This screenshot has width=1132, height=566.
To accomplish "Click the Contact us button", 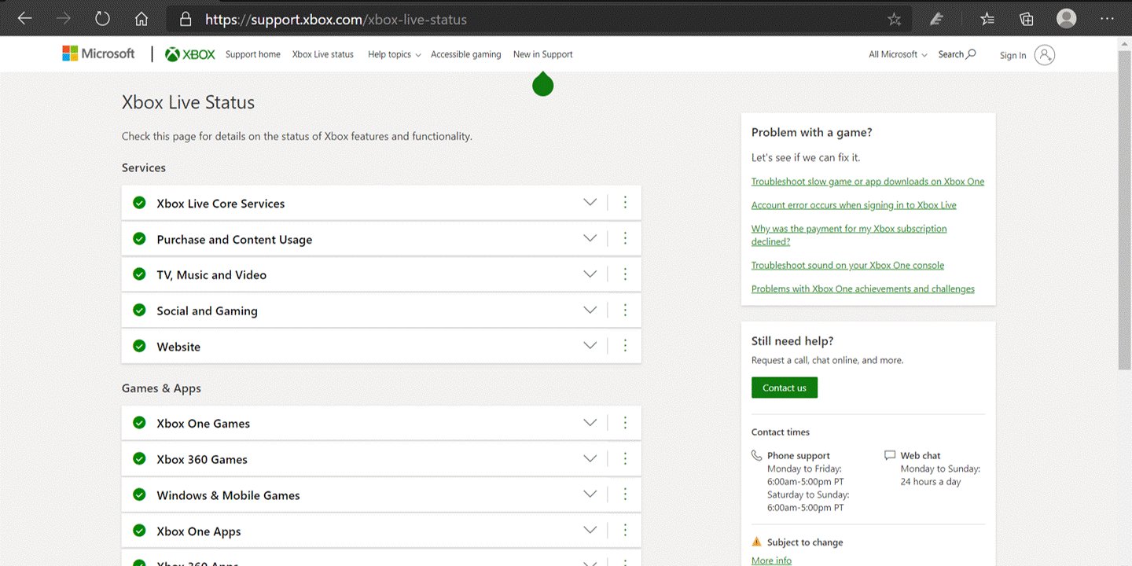I will 785,388.
